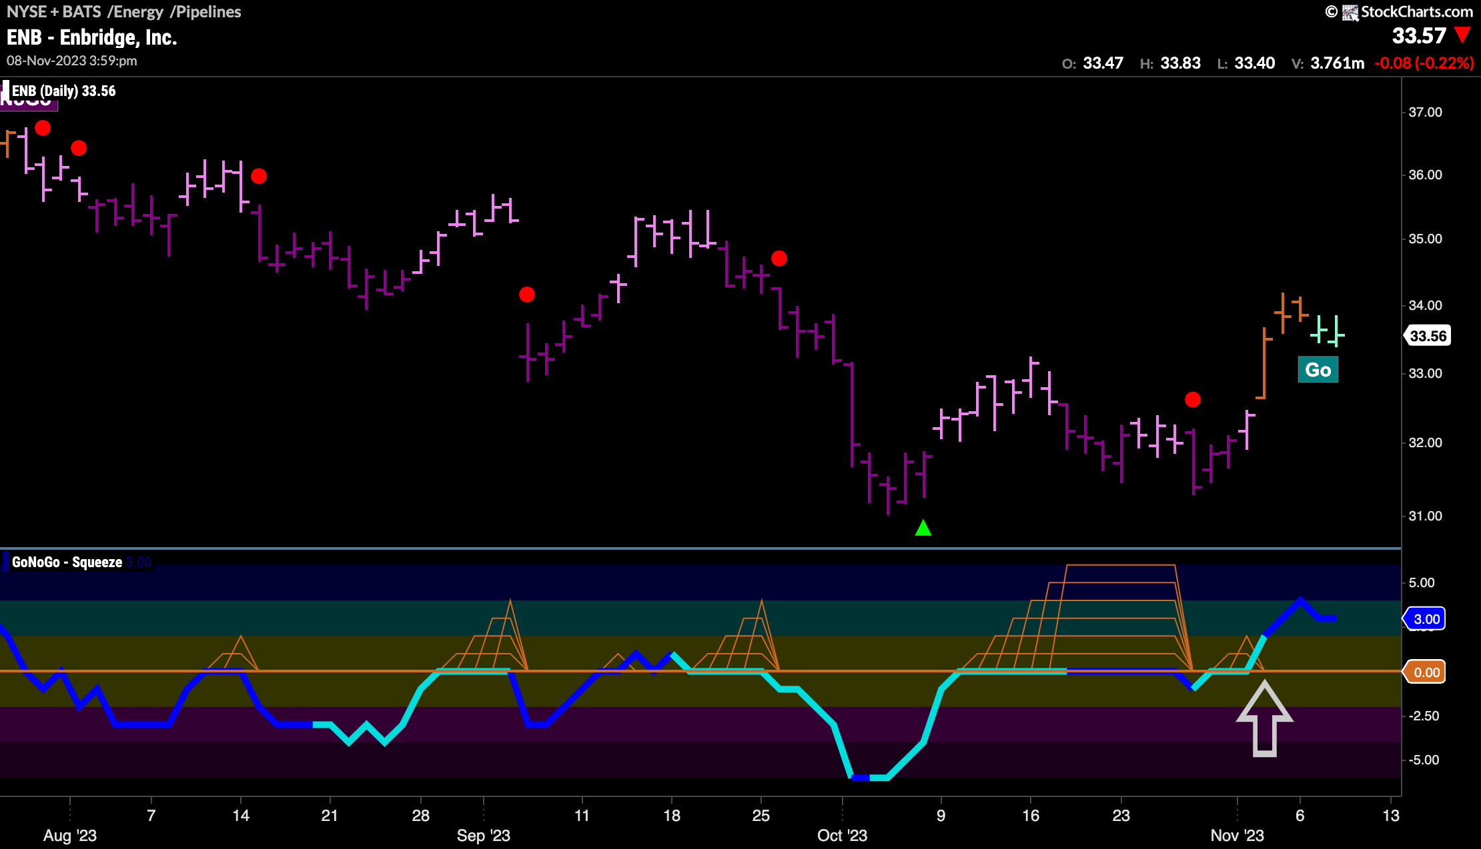The width and height of the screenshot is (1481, 849).
Task: Click the 'Sep '23' month label
Action: (x=484, y=836)
